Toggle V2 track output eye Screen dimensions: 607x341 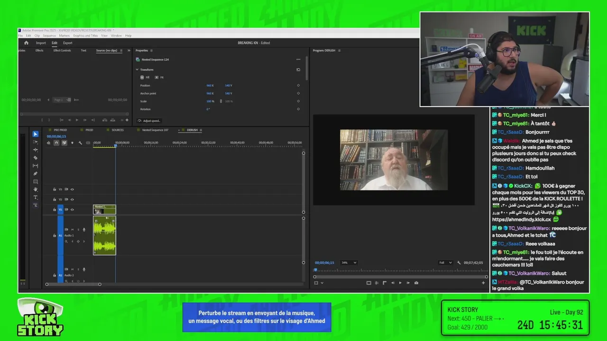[72, 199]
